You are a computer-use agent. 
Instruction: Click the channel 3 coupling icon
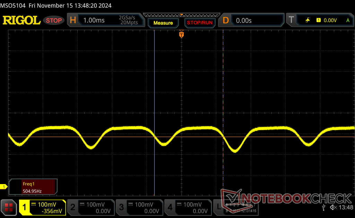pos(131,205)
